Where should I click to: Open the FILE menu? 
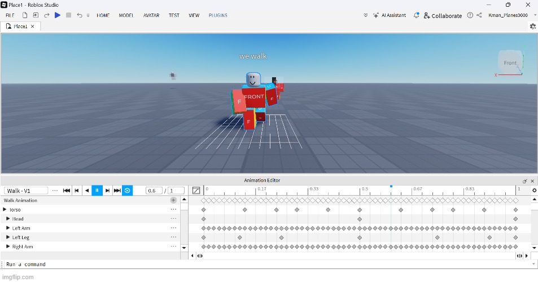pyautogui.click(x=10, y=15)
